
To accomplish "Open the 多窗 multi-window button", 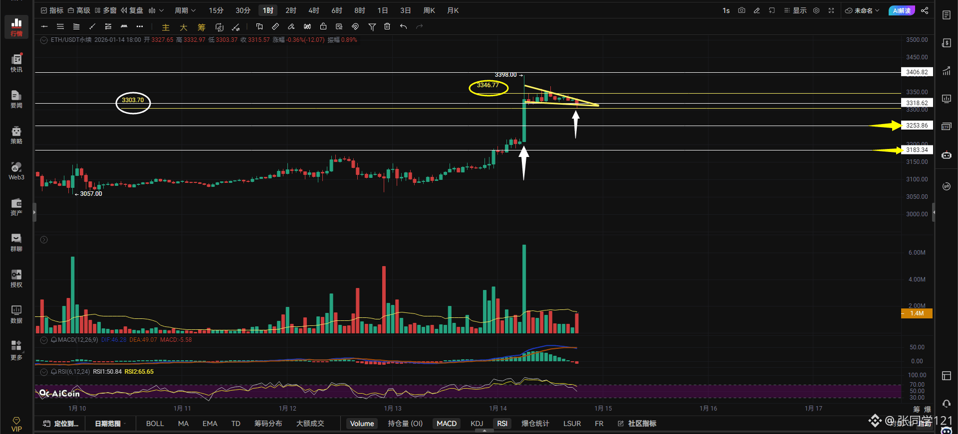I will coord(105,10).
